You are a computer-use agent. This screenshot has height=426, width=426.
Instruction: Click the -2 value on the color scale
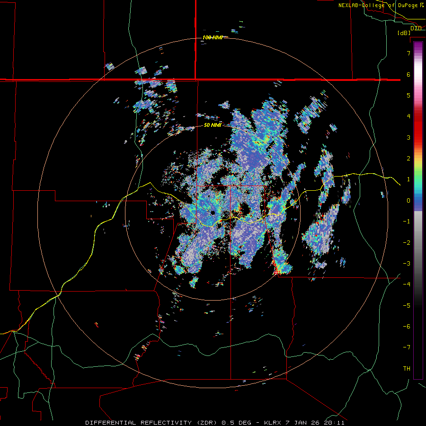click(407, 243)
